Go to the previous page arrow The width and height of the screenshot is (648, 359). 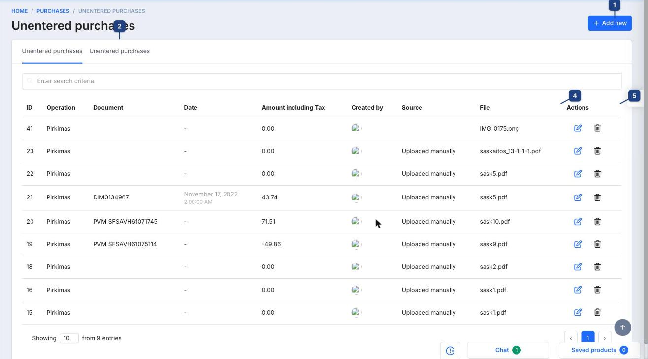(x=571, y=338)
